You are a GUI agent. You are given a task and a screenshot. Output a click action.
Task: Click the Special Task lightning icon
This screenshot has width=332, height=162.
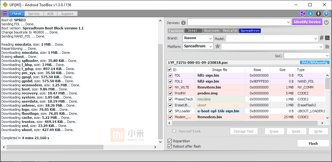point(174,131)
